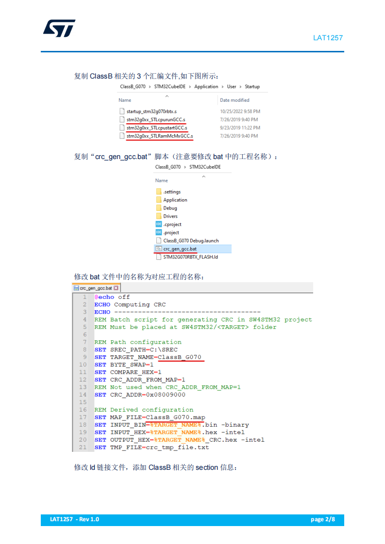Click User breadcrumb segment
The width and height of the screenshot is (385, 544).
232,87
